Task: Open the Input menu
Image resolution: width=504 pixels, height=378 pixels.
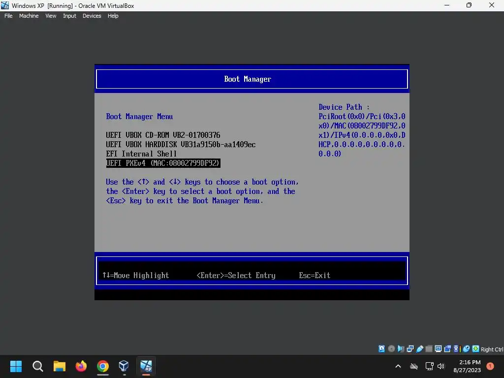Action: (x=69, y=16)
